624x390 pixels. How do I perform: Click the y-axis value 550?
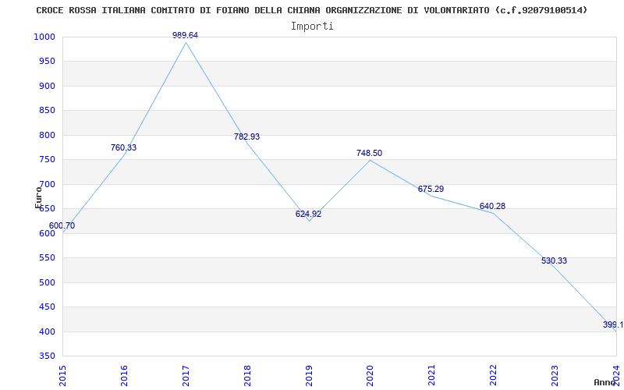(x=47, y=258)
